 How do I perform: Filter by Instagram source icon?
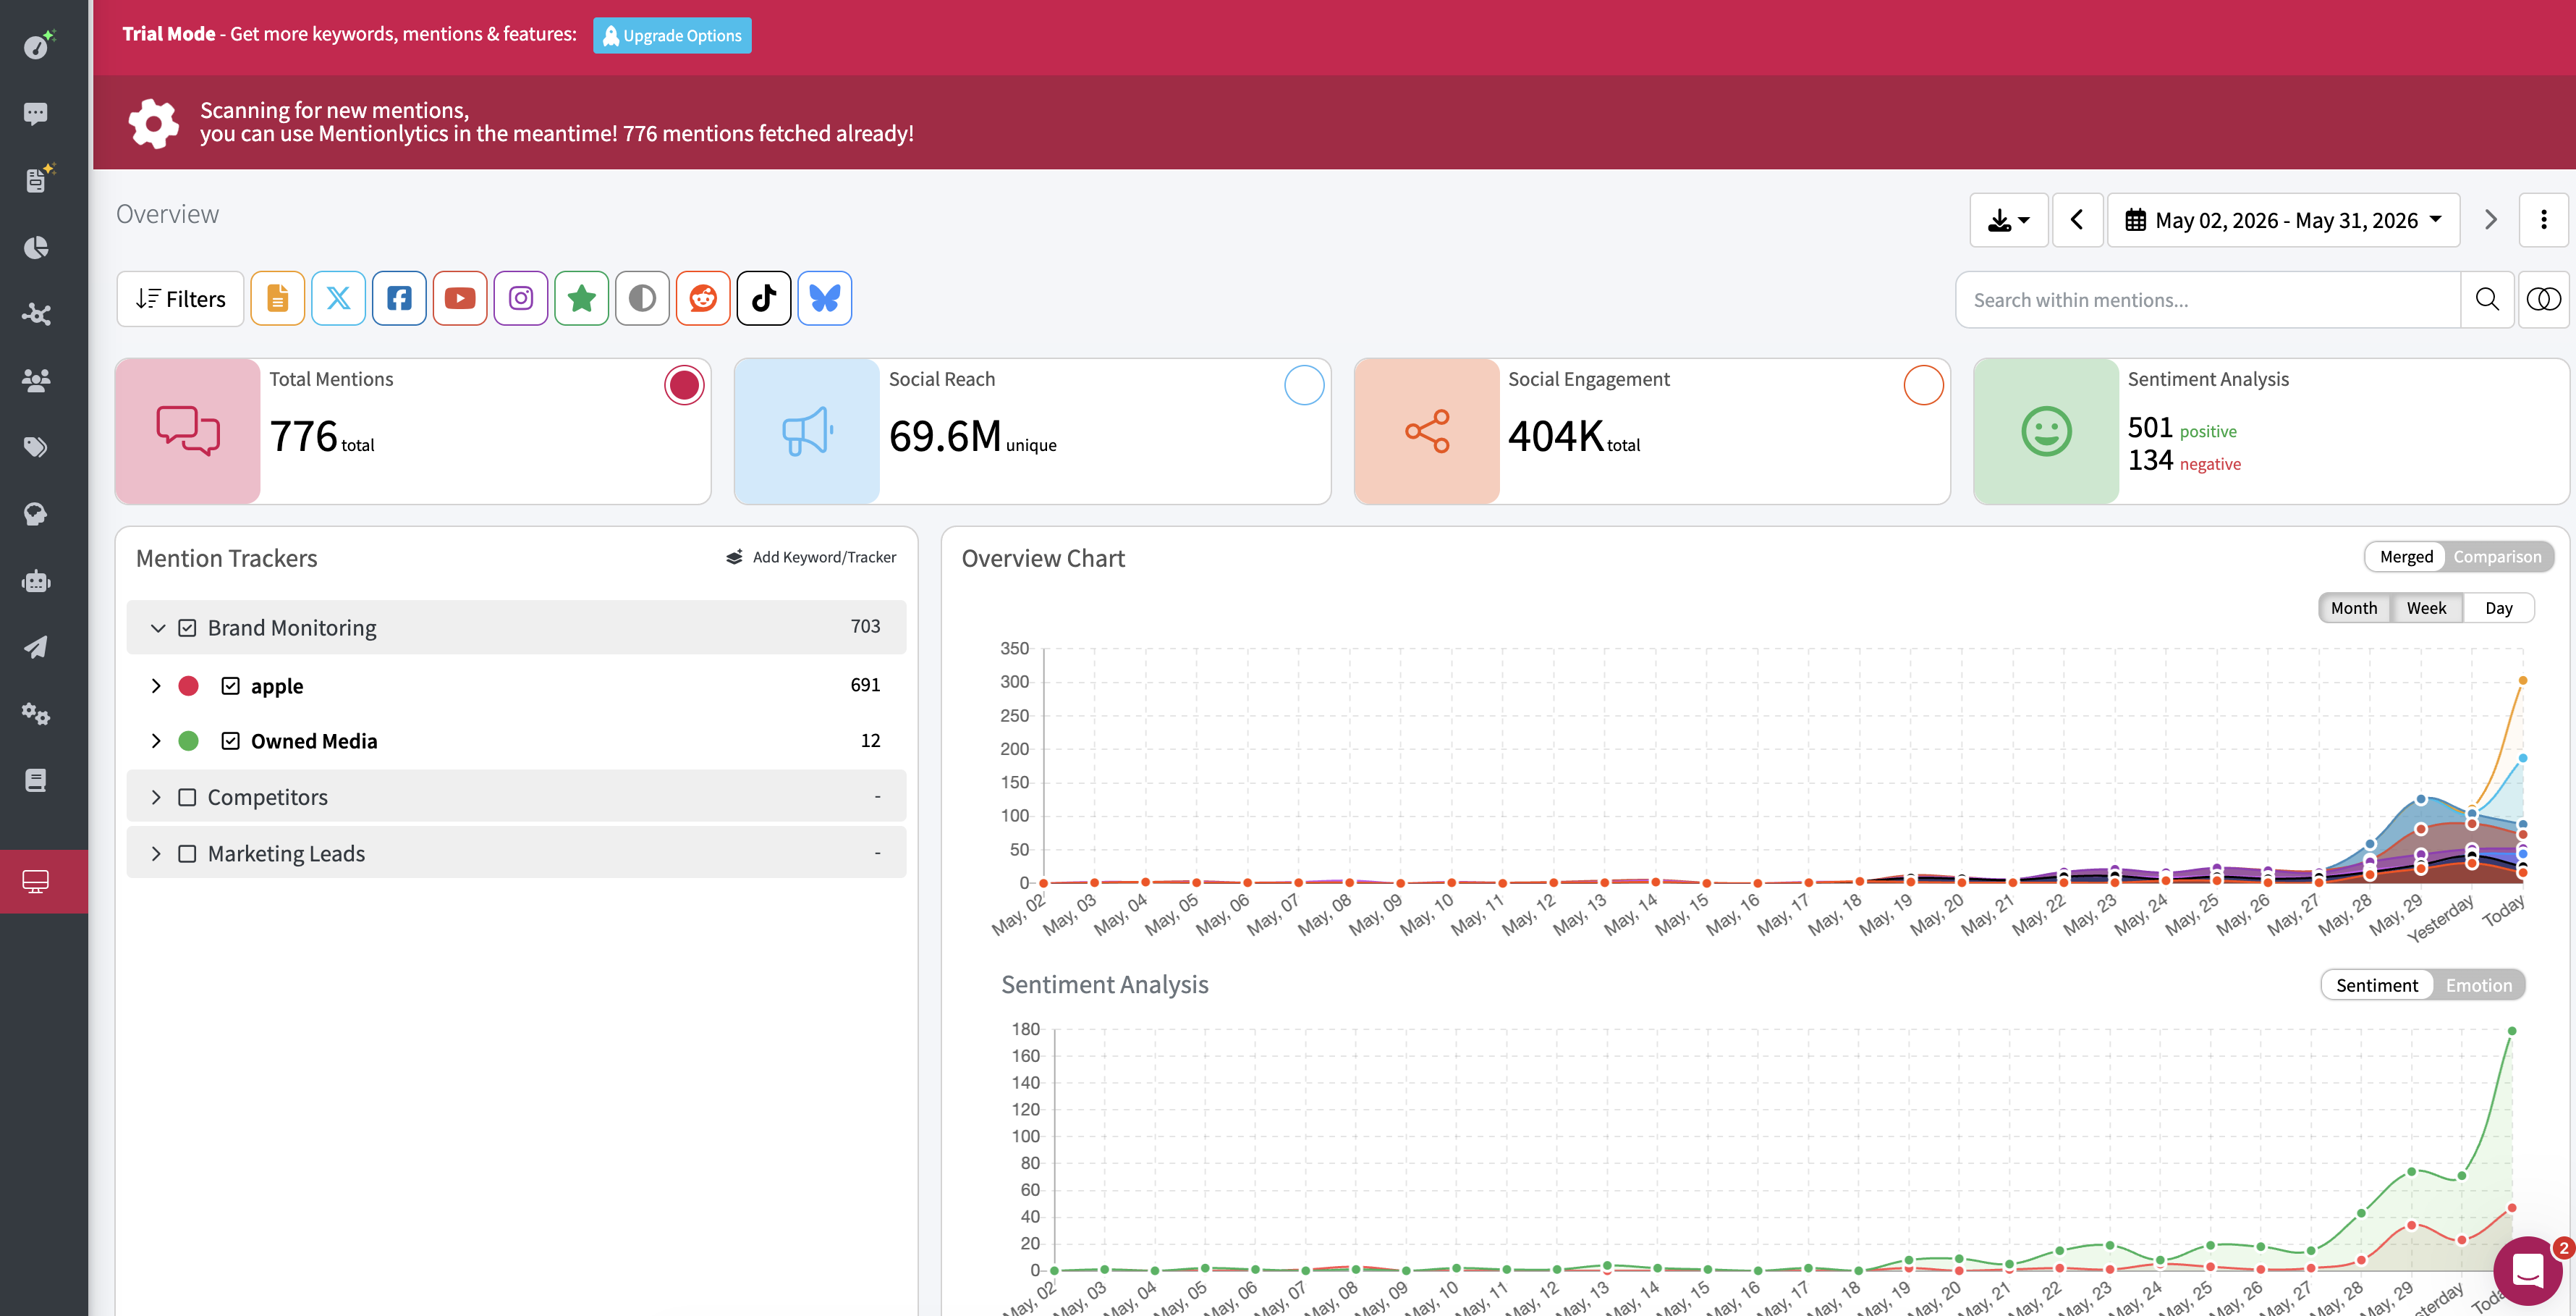(521, 298)
